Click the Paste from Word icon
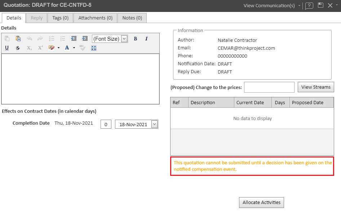341x213 pixels. [18, 39]
